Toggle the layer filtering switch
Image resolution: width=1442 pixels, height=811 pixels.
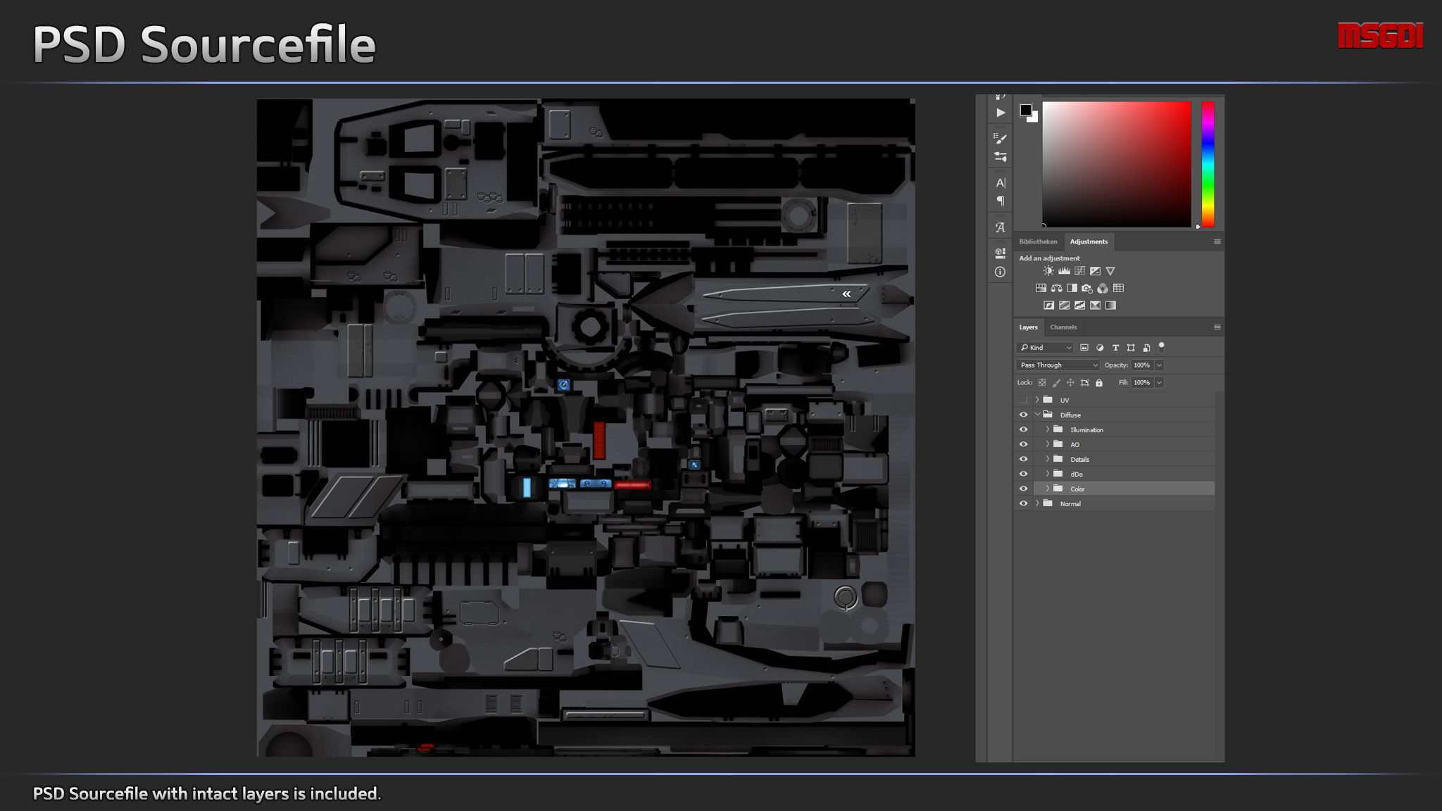pyautogui.click(x=1162, y=347)
